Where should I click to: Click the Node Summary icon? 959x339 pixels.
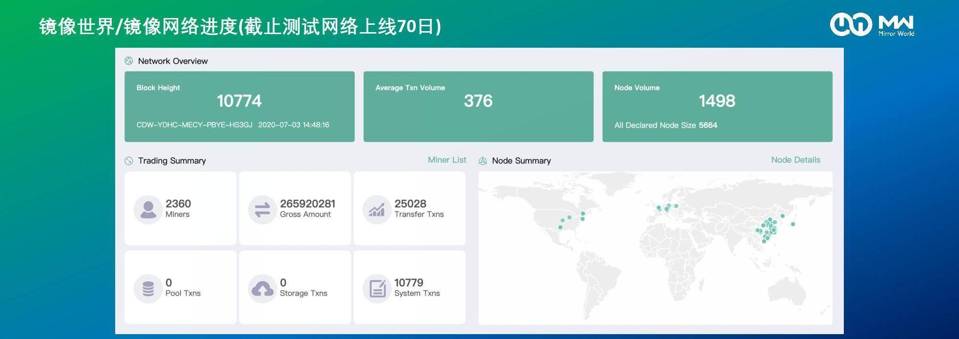click(x=483, y=161)
